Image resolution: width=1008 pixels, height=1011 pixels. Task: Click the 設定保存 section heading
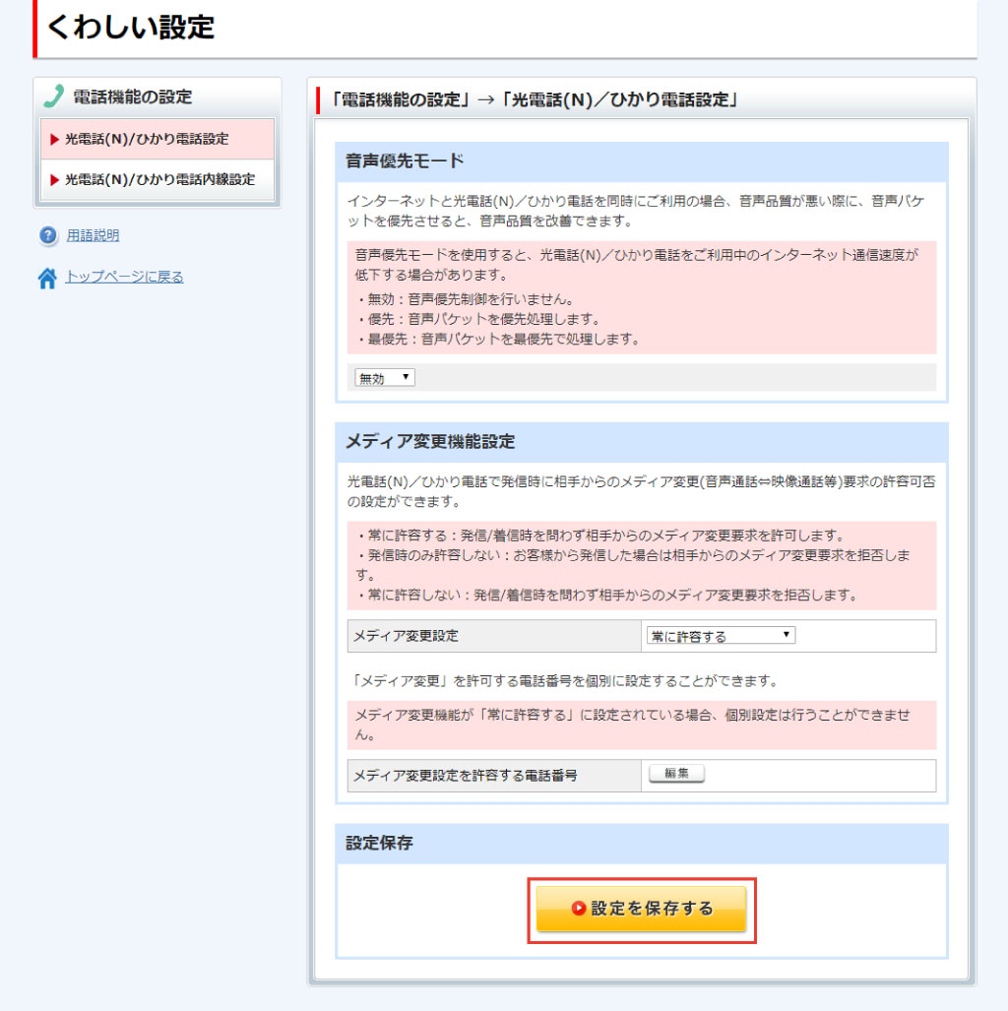380,844
